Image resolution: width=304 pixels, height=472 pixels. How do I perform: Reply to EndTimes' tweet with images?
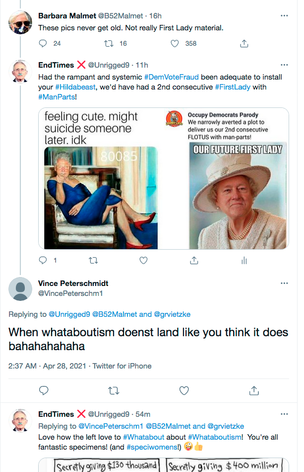(x=43, y=260)
